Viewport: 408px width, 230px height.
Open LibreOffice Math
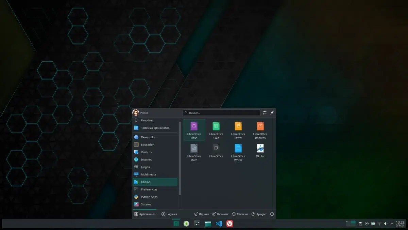(x=193, y=152)
